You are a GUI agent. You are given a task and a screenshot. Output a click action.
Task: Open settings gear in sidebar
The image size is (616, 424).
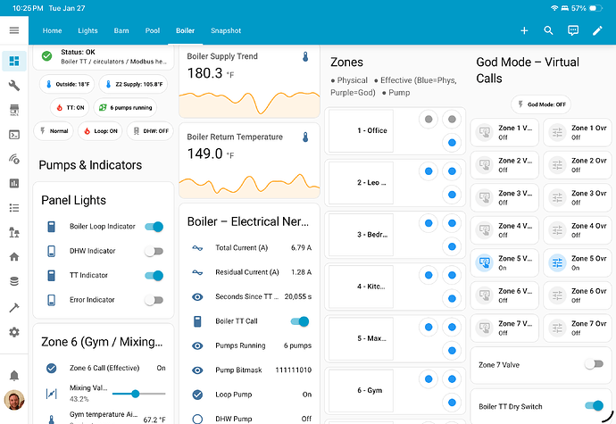coord(14,332)
